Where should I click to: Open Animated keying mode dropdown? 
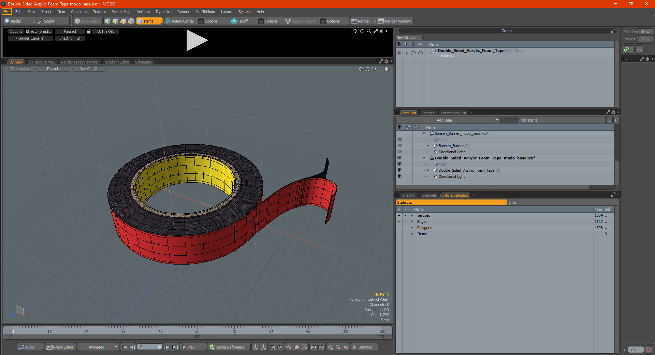coord(98,347)
